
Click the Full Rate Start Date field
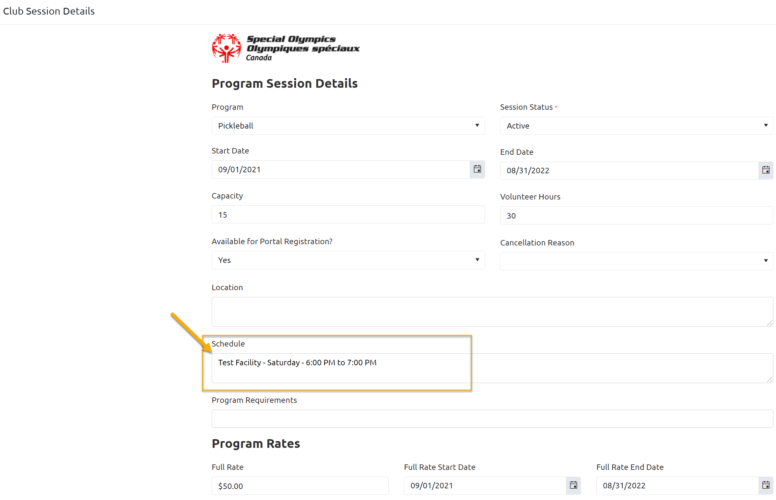click(485, 486)
